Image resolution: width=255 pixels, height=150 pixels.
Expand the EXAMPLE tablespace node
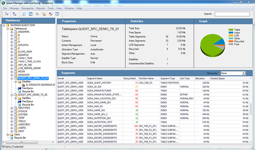12,55
